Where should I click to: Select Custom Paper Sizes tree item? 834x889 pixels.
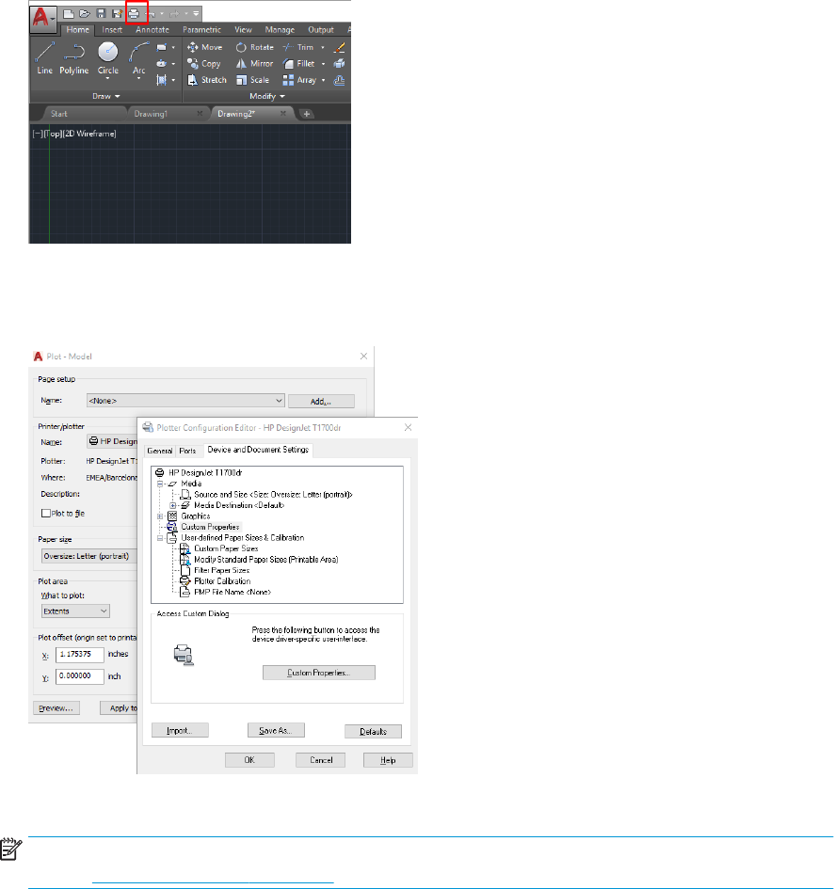click(226, 548)
